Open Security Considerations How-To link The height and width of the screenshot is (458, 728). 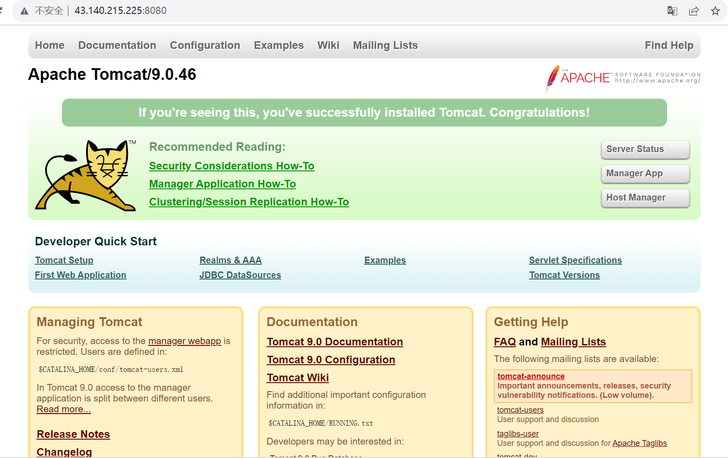pyautogui.click(x=232, y=166)
